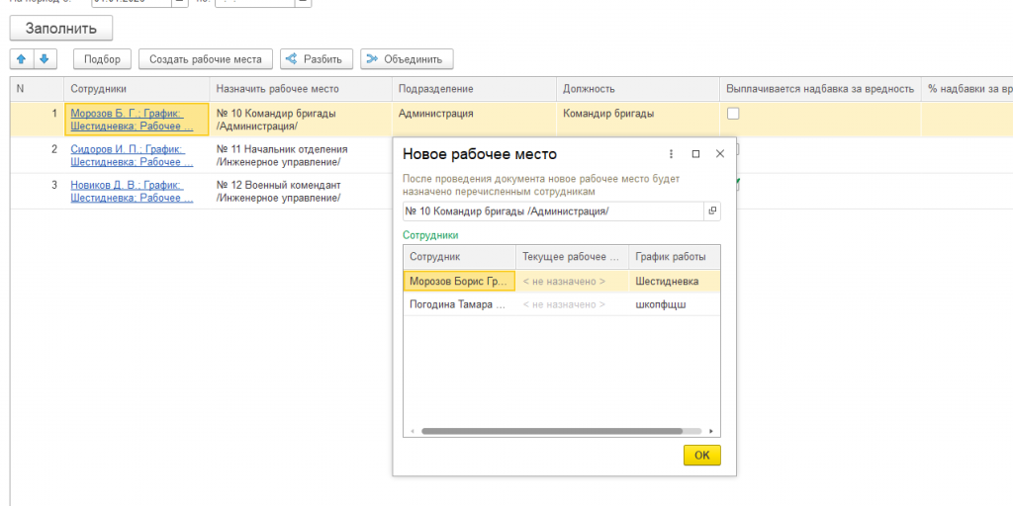Open the Сидоров И. П. employee link
The width and height of the screenshot is (1013, 506).
click(132, 155)
